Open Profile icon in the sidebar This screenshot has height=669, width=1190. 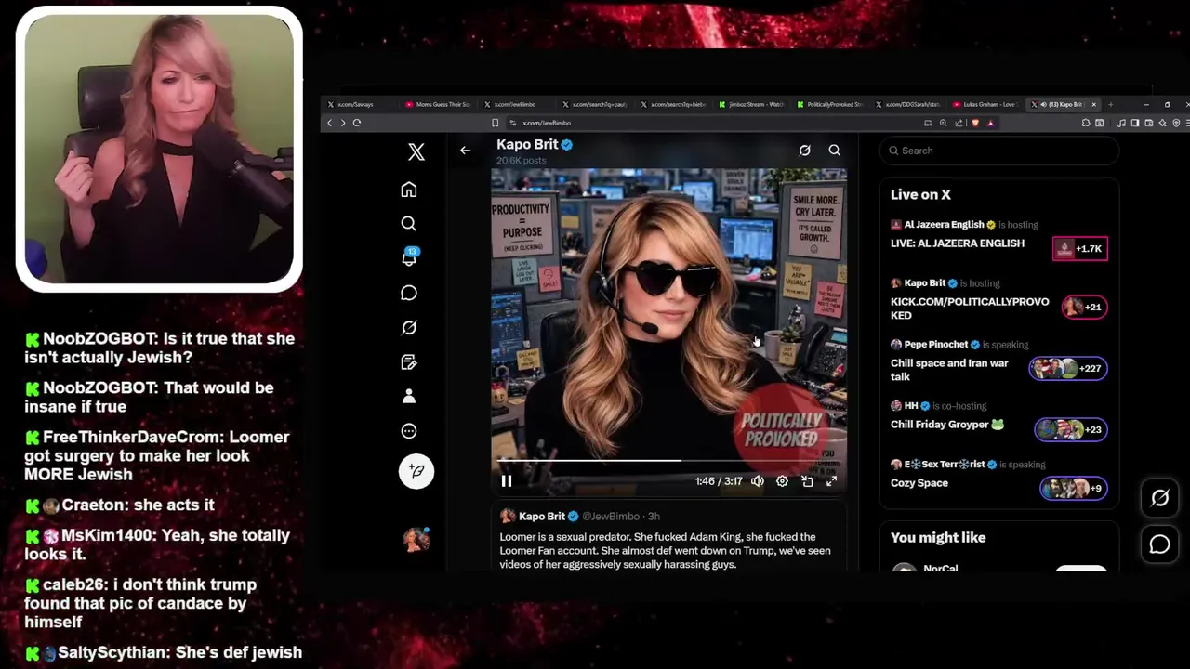tap(409, 396)
